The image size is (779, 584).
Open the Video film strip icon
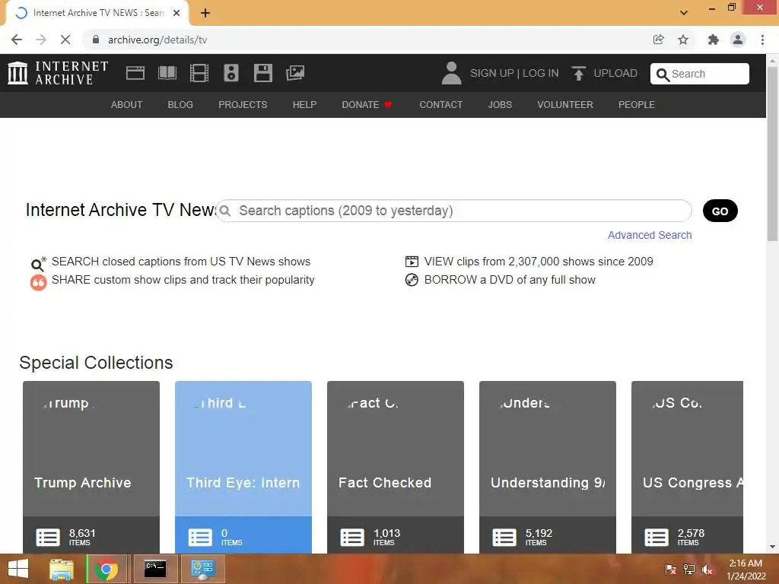[x=199, y=73]
